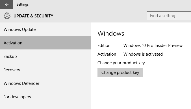The width and height of the screenshot is (191, 109).
Task: Focus the Find a setting search box
Action: click(169, 16)
